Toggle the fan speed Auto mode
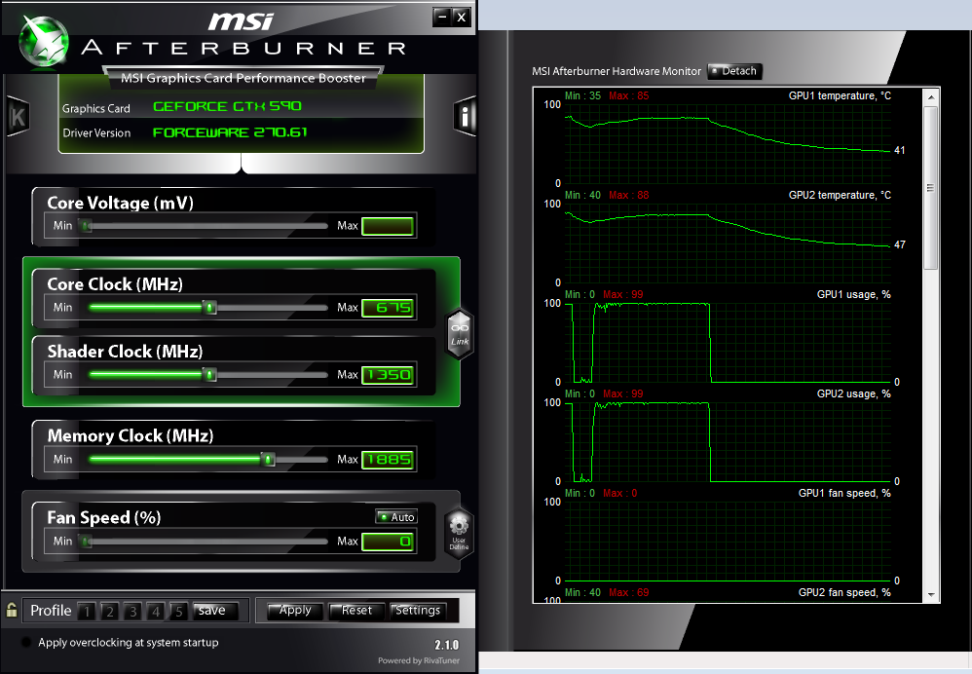 tap(396, 516)
